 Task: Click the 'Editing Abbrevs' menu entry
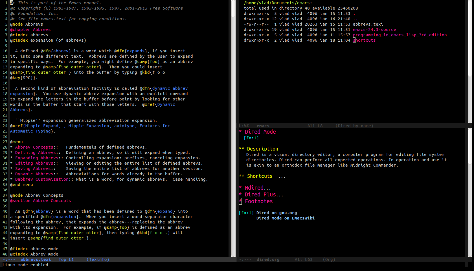pos(34,163)
